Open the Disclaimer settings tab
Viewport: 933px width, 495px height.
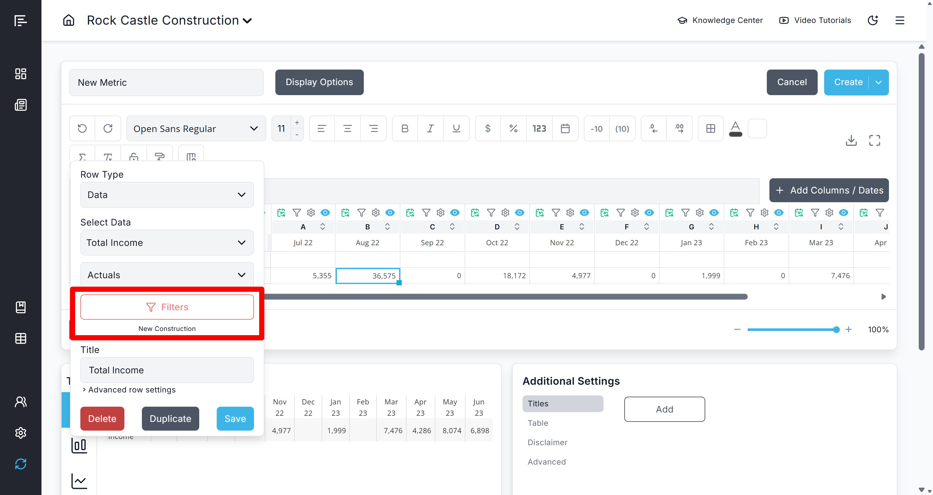pos(547,443)
